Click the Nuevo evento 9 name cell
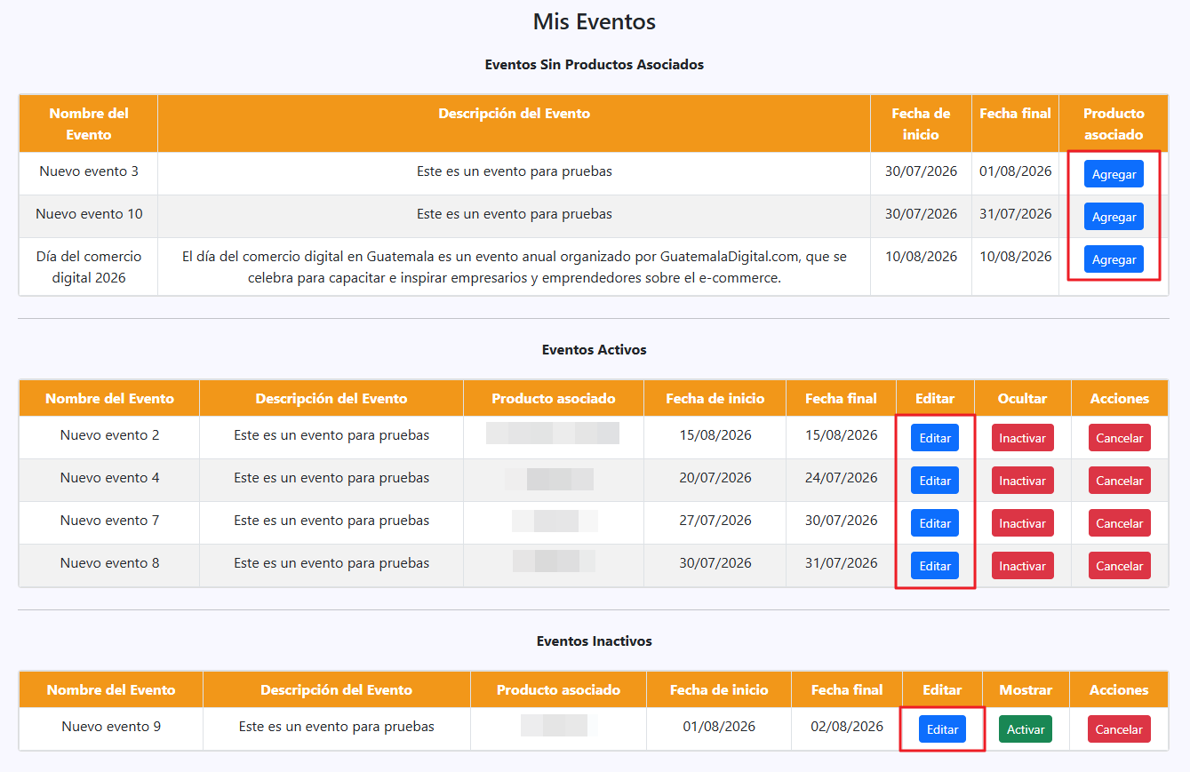The width and height of the screenshot is (1190, 772). [x=111, y=728]
